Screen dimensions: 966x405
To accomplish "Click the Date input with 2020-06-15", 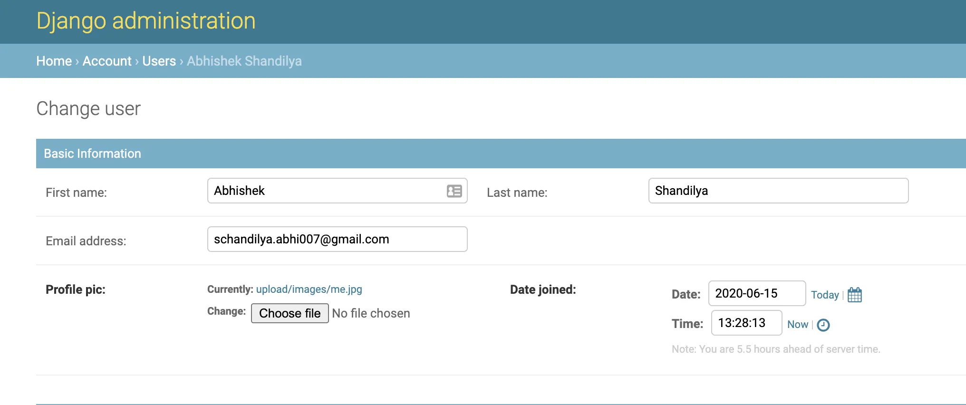I will 757,293.
